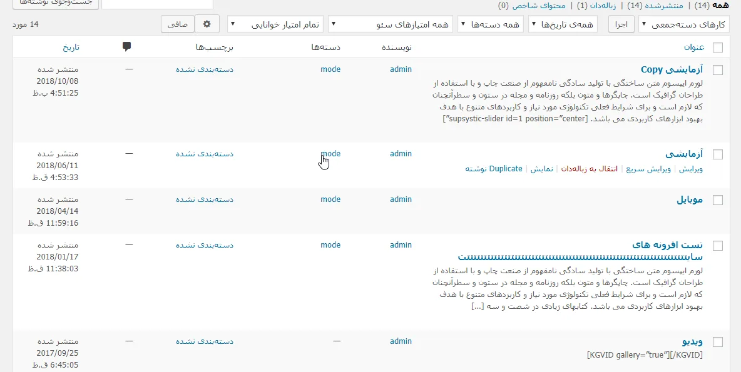Click the gear settings icon button
Viewport: 741px width, 372px height.
click(207, 24)
